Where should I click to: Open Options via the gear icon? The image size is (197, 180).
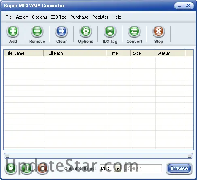click(86, 31)
